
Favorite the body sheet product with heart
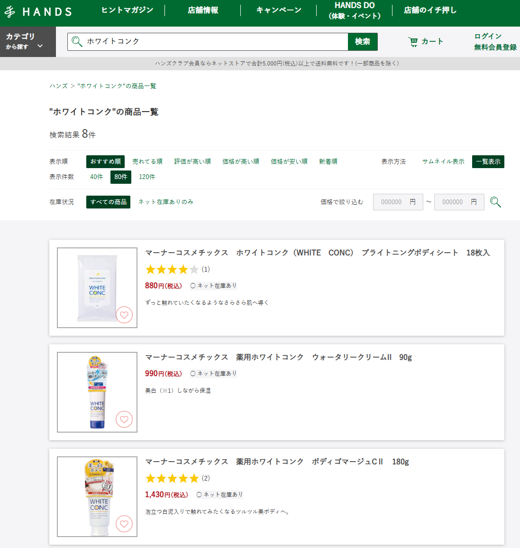(124, 315)
